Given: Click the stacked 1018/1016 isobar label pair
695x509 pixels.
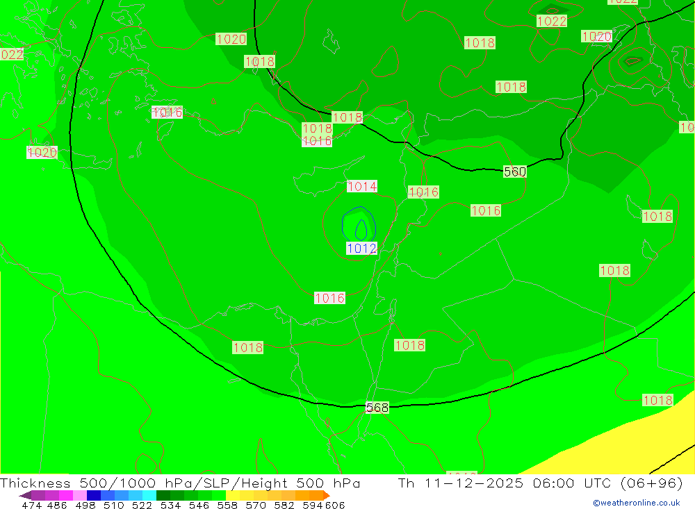Looking at the screenshot, I should click(x=317, y=135).
